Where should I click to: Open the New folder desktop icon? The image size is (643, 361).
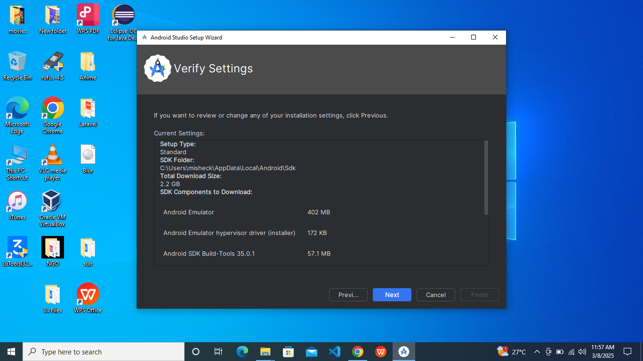53,19
